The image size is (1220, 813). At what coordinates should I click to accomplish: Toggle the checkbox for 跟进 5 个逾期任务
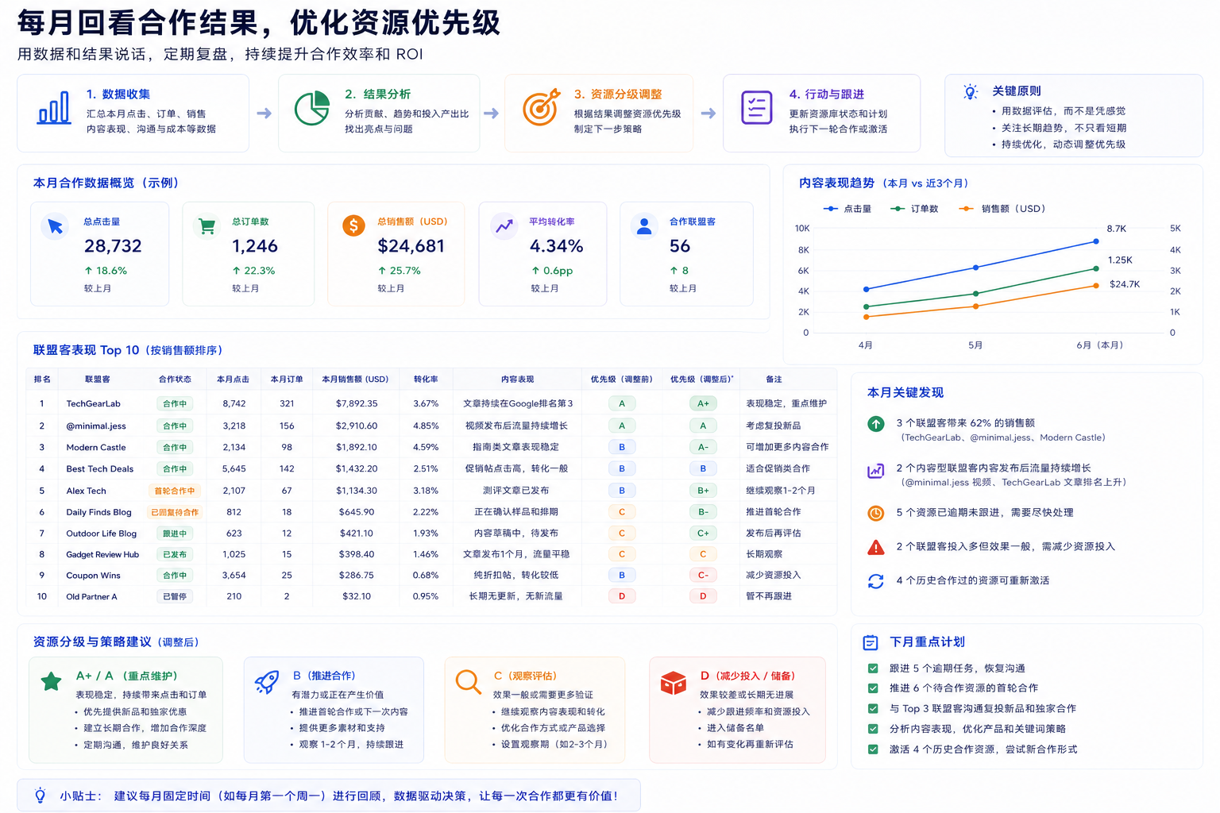(x=873, y=669)
